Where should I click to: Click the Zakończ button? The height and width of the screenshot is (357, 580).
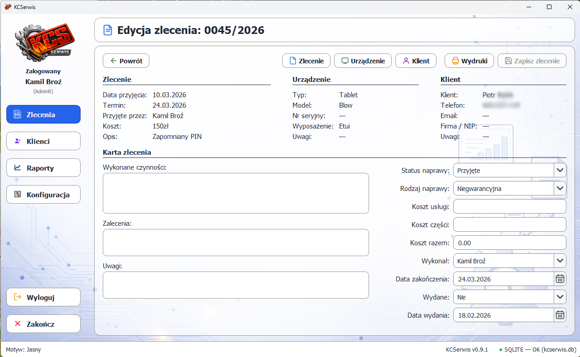click(43, 324)
